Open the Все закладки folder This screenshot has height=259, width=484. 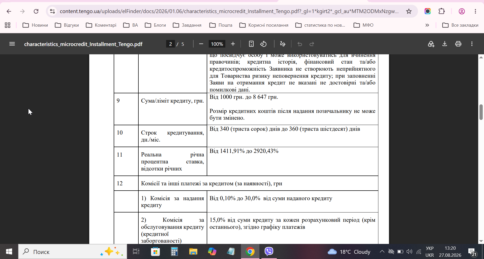(x=460, y=25)
